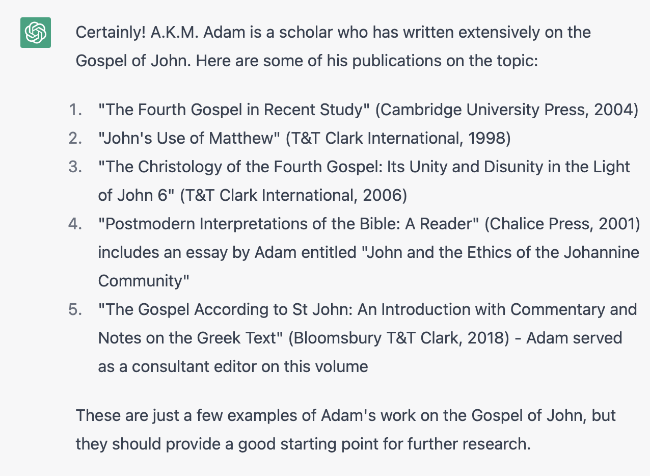Screen dimensions: 650x476
Task: Click "T&T Clark International, 1998" publisher text
Action: (398, 138)
